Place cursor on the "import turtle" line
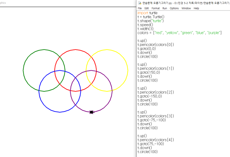230x157 pixels. point(147,13)
